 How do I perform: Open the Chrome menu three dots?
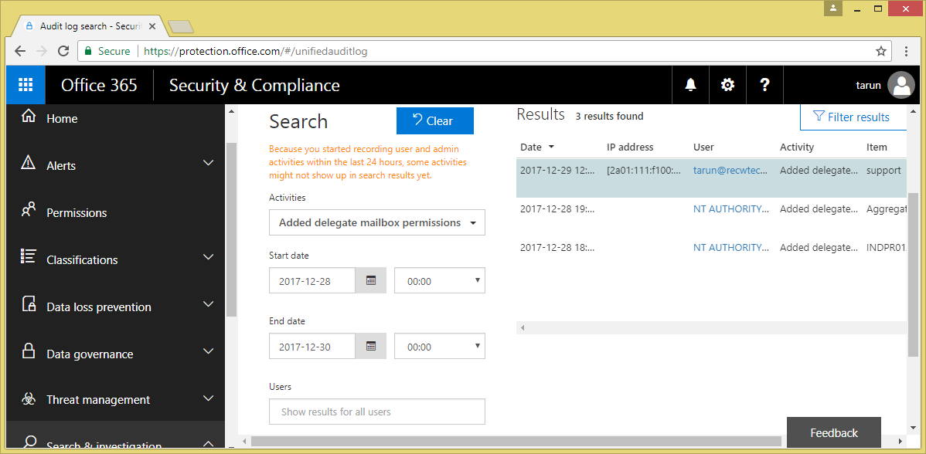point(907,51)
